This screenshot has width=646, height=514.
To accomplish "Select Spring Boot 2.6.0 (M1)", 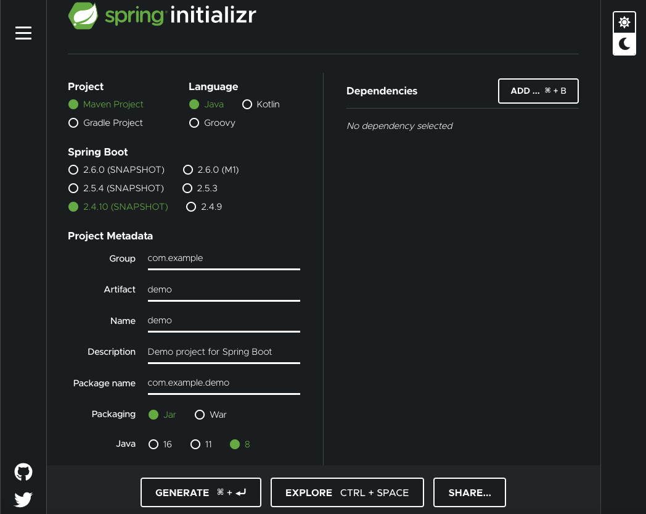I will pyautogui.click(x=211, y=170).
